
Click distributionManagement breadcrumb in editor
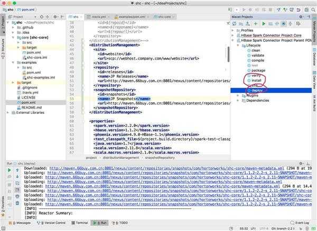click(x=121, y=158)
